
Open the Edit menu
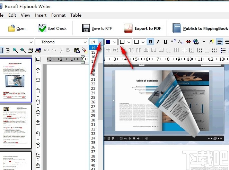pos(12,15)
